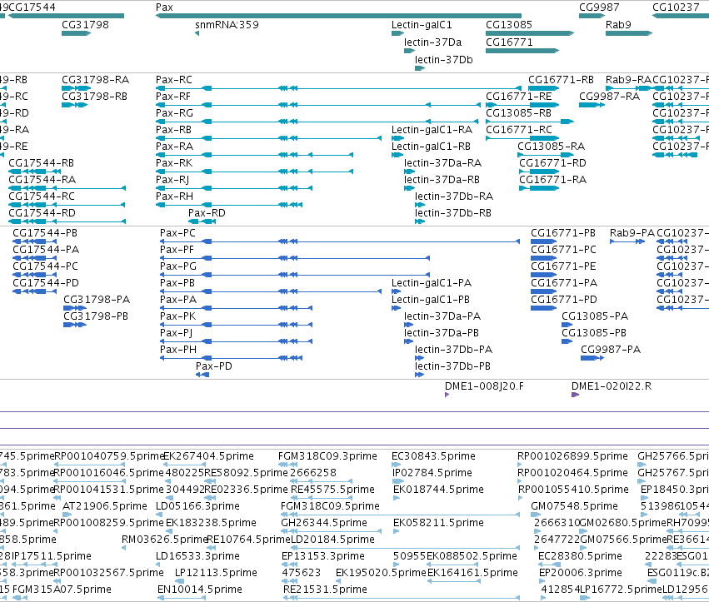Select the CG9987 gene label at top
This screenshot has height=602, width=709.
pos(599,7)
